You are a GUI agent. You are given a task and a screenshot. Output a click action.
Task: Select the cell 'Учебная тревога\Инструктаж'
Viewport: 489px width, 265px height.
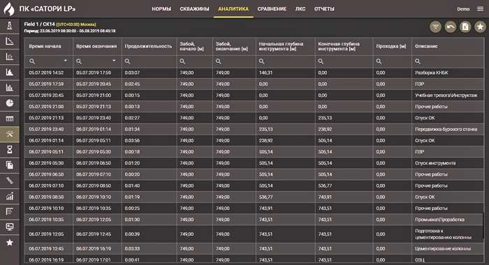[x=448, y=96]
